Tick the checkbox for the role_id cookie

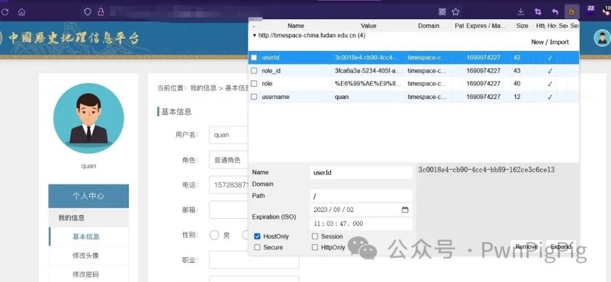tap(253, 71)
